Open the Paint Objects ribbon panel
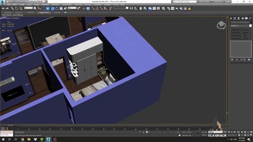This screenshot has width=253, height=142. tap(7, 15)
